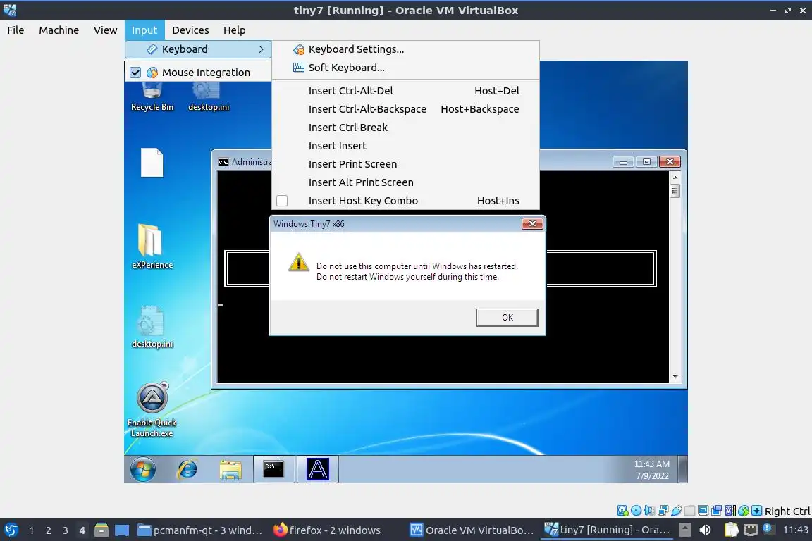This screenshot has height=541, width=812.
Task: Click the keyboard capture arrow status icon
Action: 756,511
